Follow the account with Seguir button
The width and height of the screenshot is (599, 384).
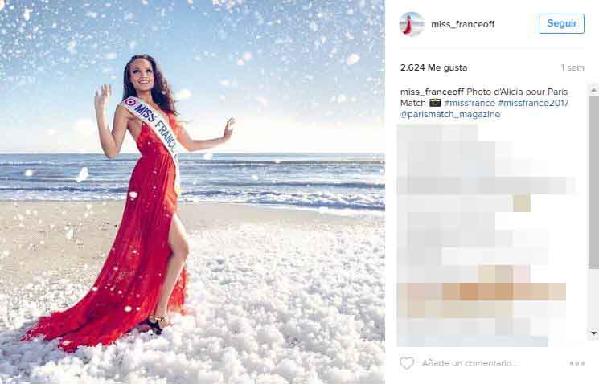pos(561,23)
